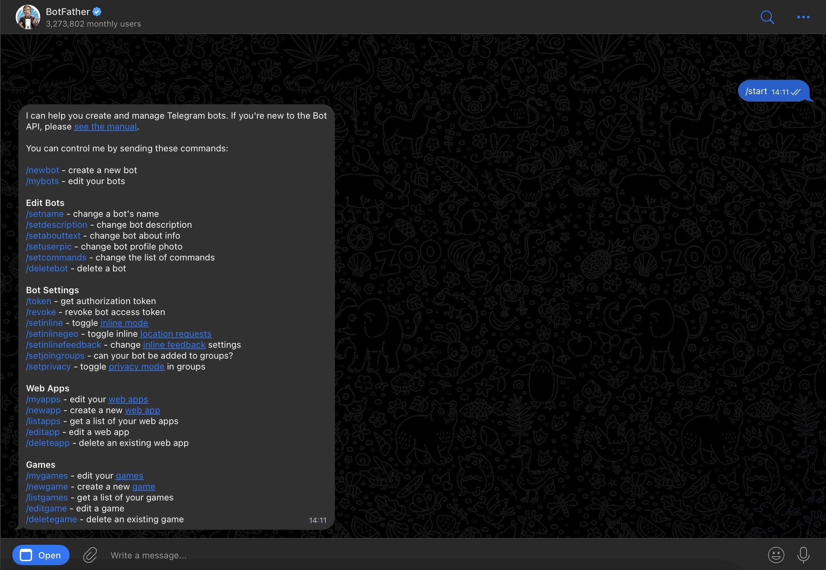The height and width of the screenshot is (570, 826).
Task: Click the double-check read receipt on /start
Action: [x=795, y=92]
